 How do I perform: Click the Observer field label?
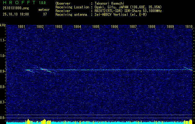click(63, 3)
